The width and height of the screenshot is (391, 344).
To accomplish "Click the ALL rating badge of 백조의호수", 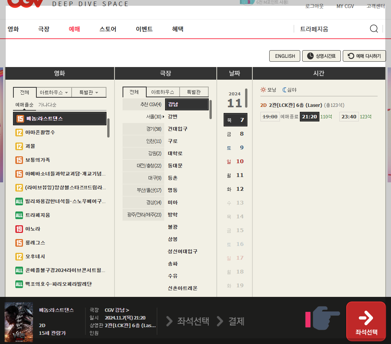I will (19, 284).
